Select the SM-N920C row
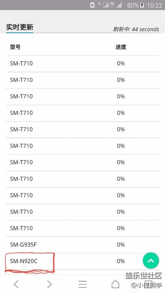 (x=82, y=261)
